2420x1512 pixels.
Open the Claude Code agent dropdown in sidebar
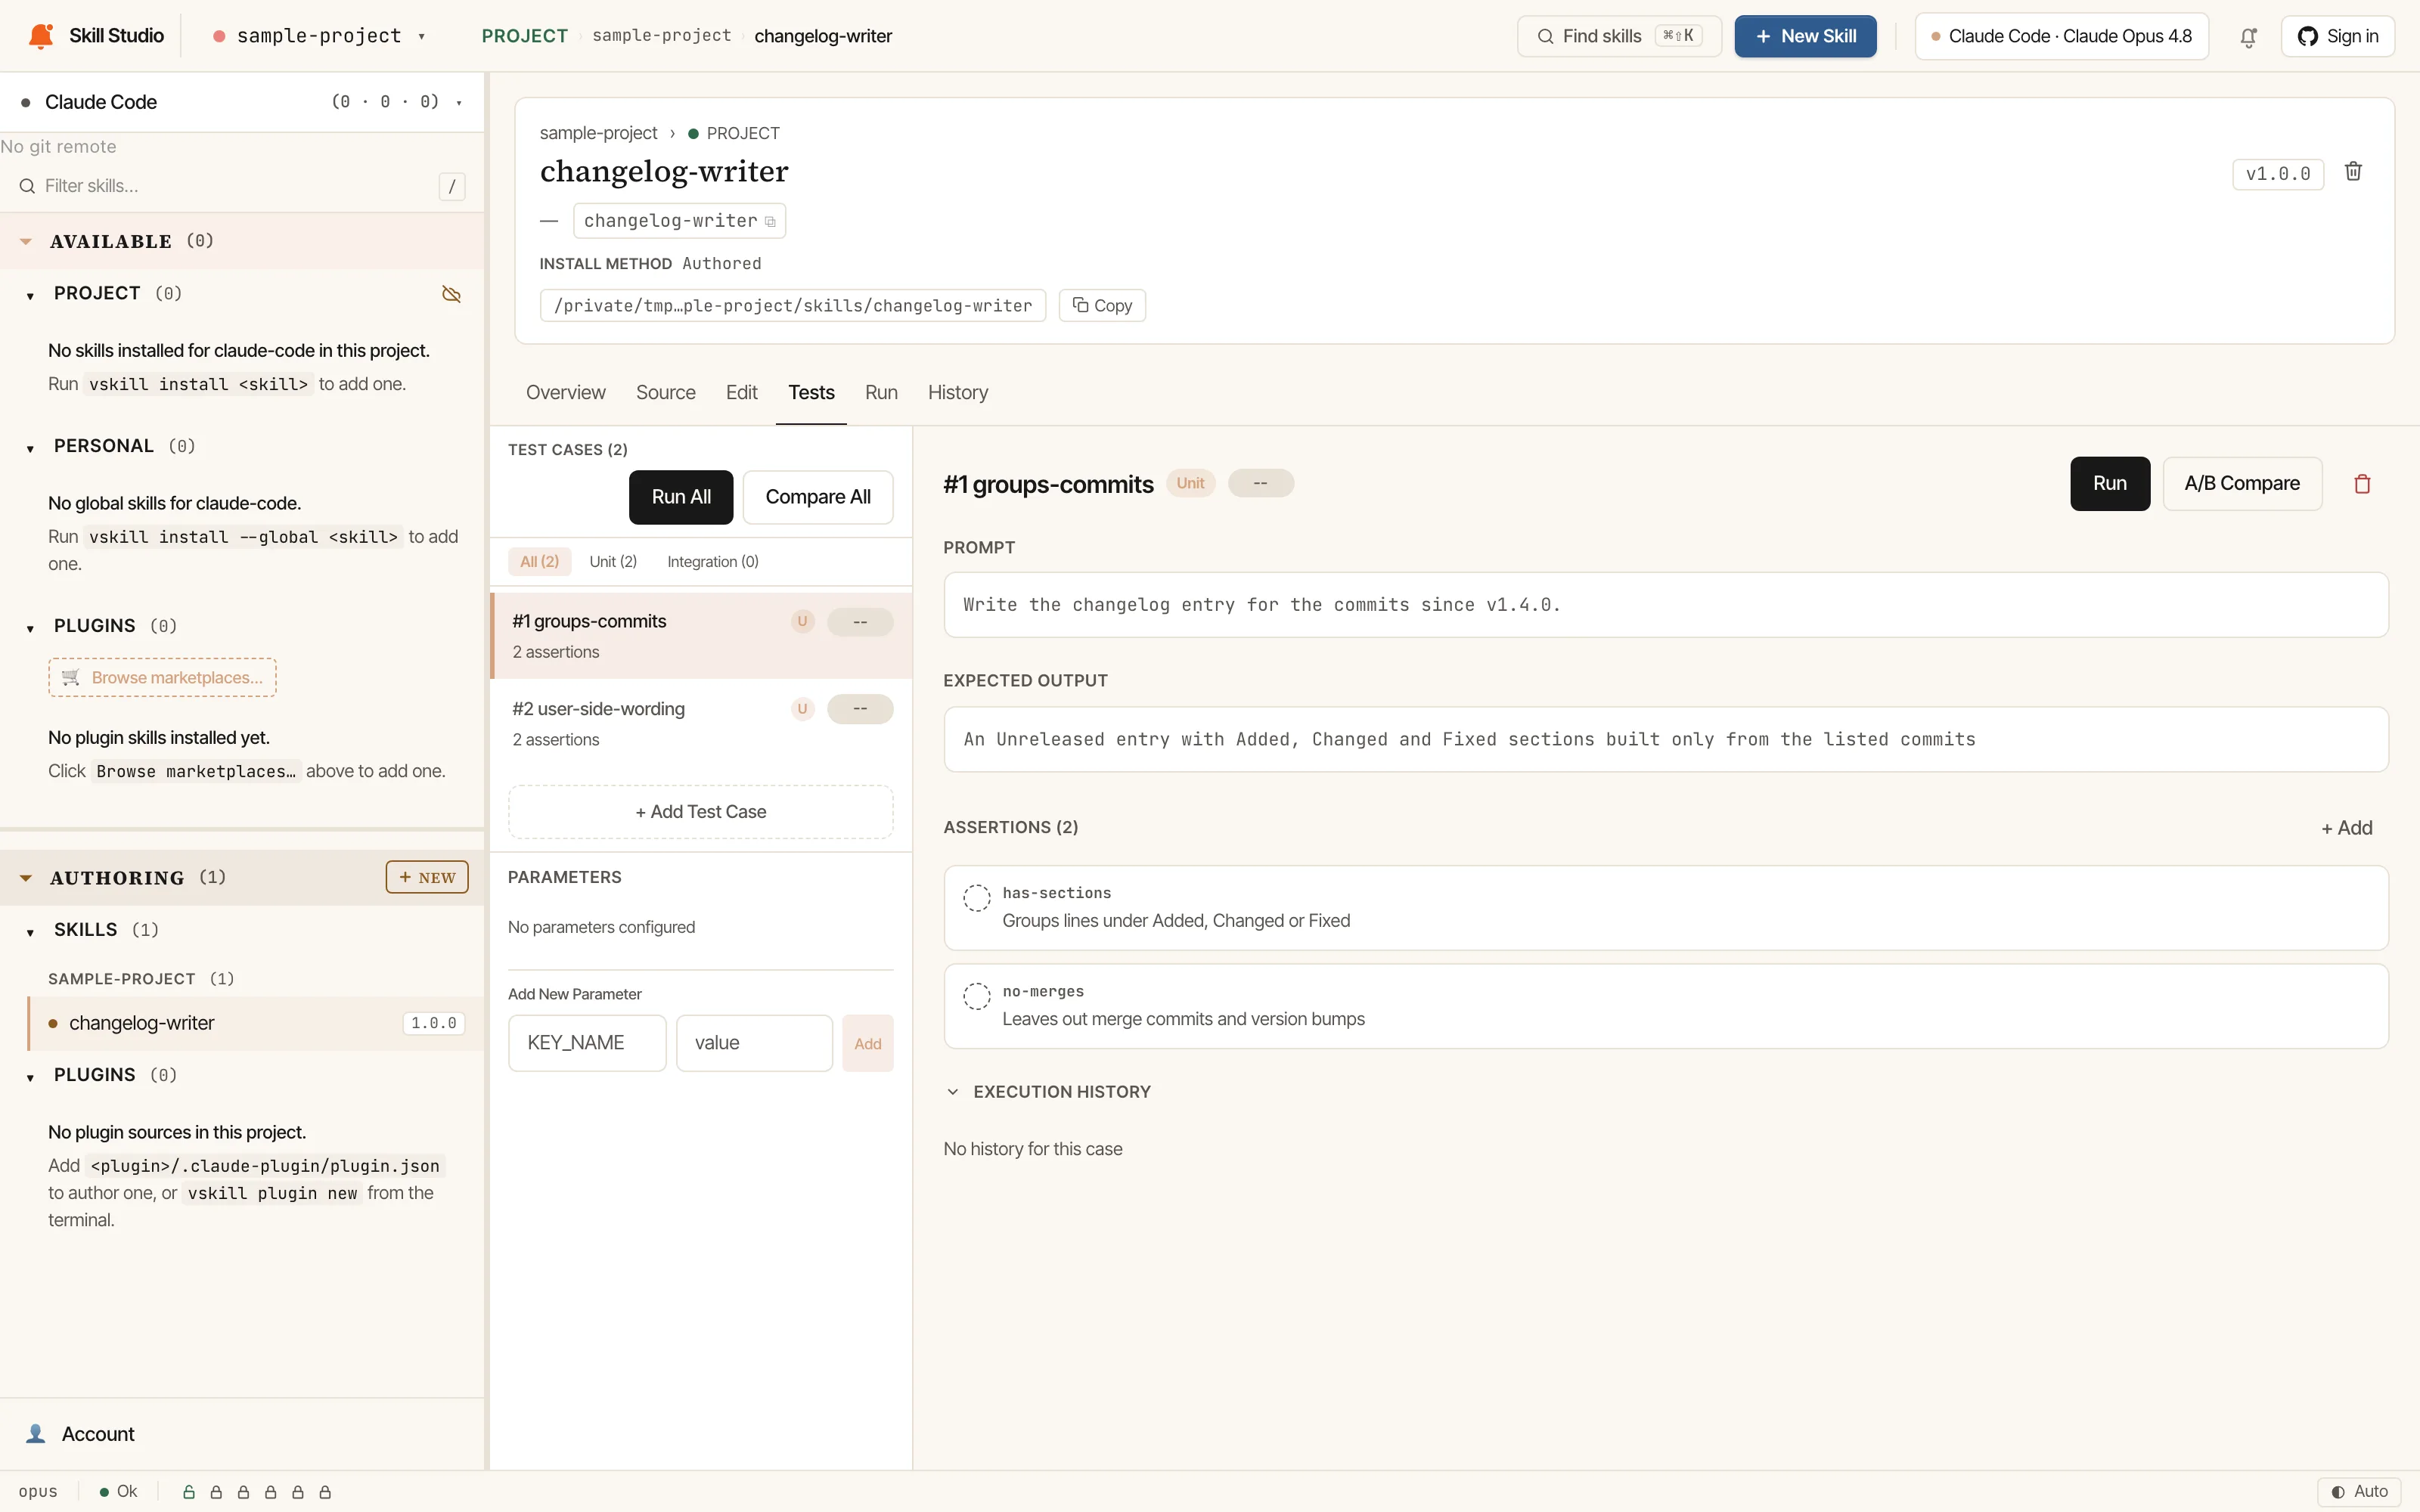242,102
